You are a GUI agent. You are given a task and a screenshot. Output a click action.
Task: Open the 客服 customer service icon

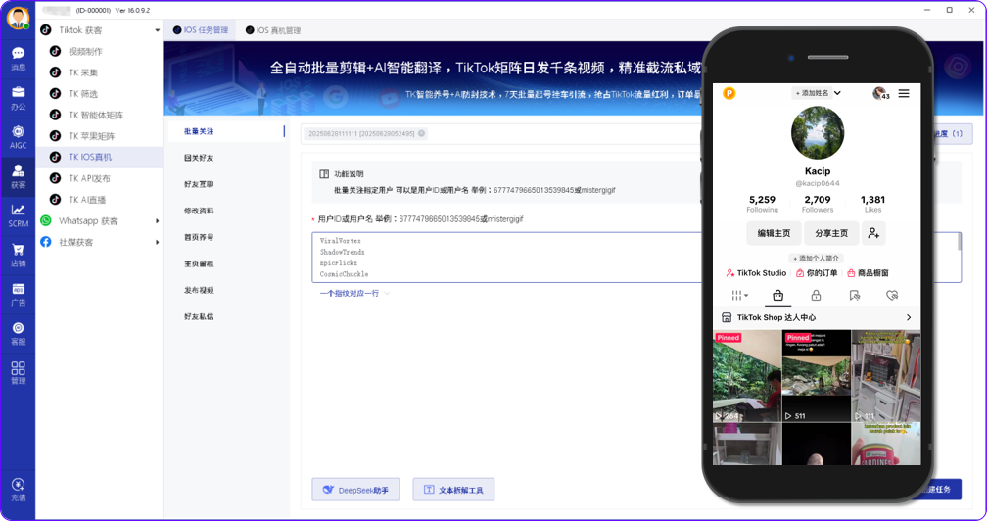coord(19,334)
